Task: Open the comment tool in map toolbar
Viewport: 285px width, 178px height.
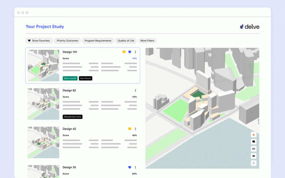Action: tap(254, 142)
